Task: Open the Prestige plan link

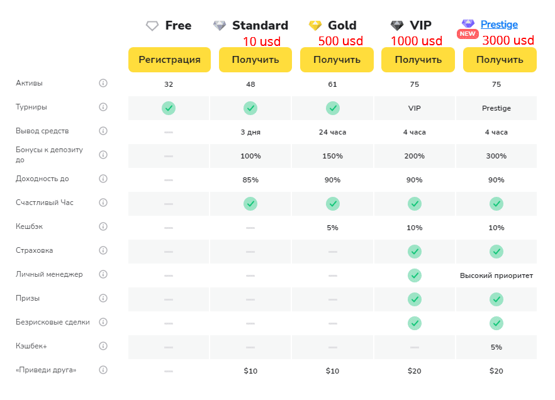Action: click(x=499, y=25)
